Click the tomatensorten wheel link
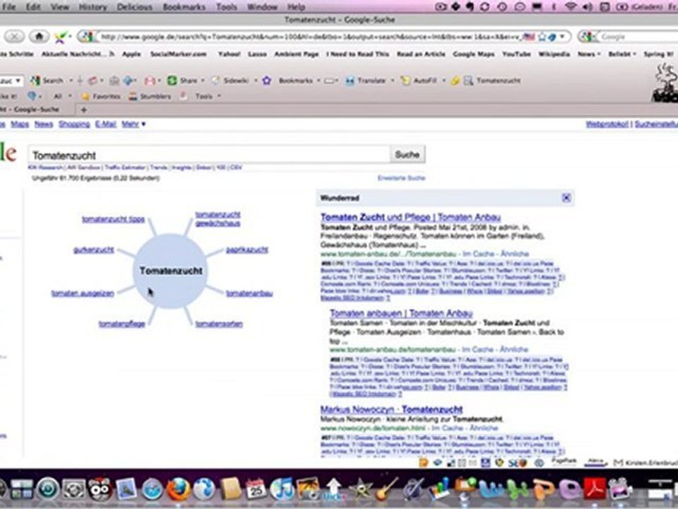 point(219,324)
